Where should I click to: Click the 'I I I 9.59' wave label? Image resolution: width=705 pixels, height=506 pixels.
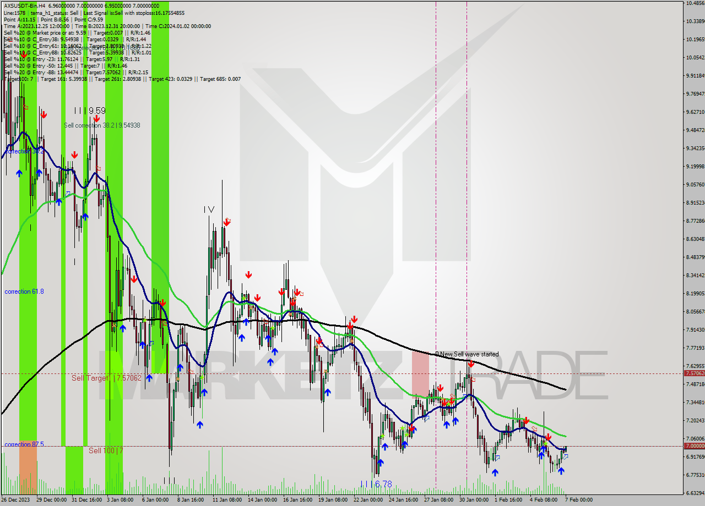click(x=90, y=110)
